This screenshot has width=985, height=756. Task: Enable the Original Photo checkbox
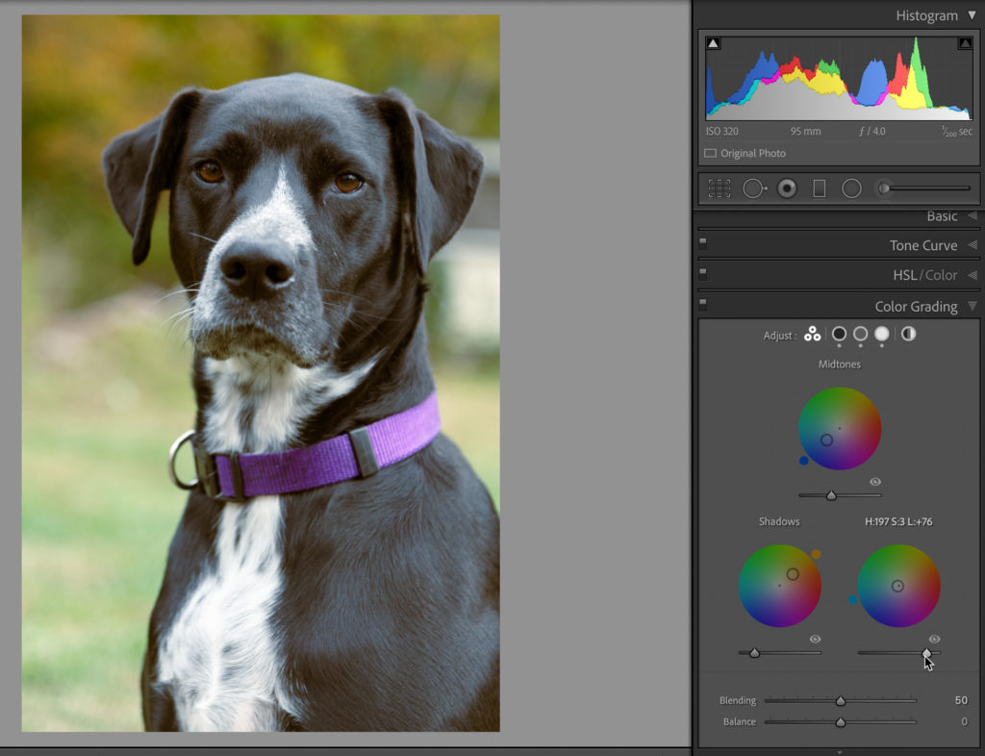pos(711,153)
